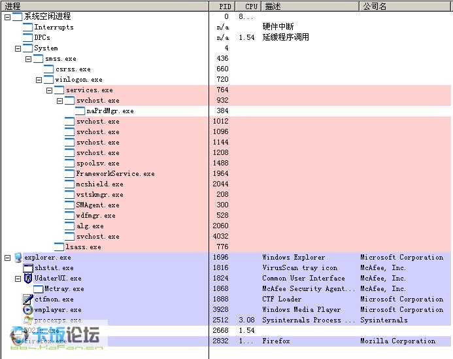
Task: Click the Windows Media Player description
Action: point(301,309)
